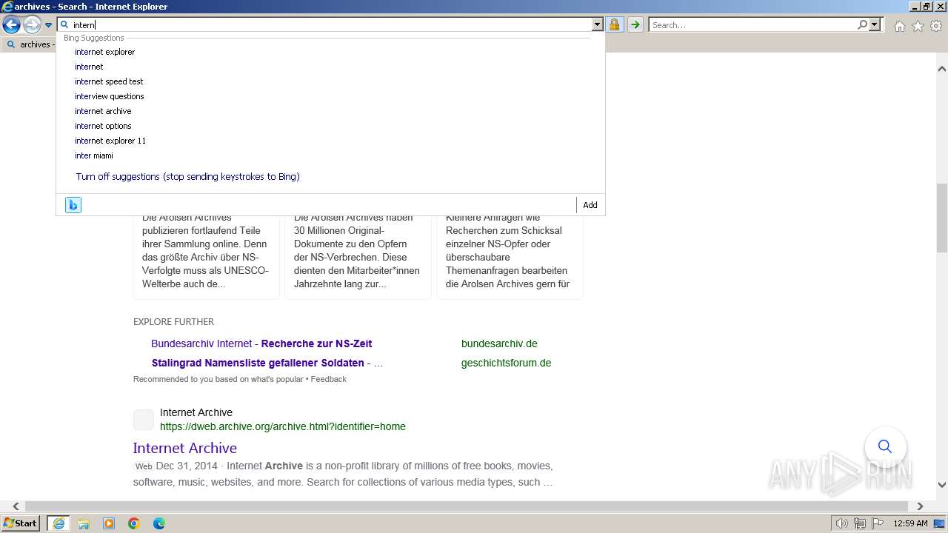
Task: Click the bundesarchiv.de domain text
Action: point(499,343)
